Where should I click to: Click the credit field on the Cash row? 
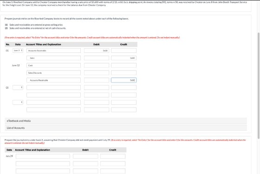click(x=123, y=65)
